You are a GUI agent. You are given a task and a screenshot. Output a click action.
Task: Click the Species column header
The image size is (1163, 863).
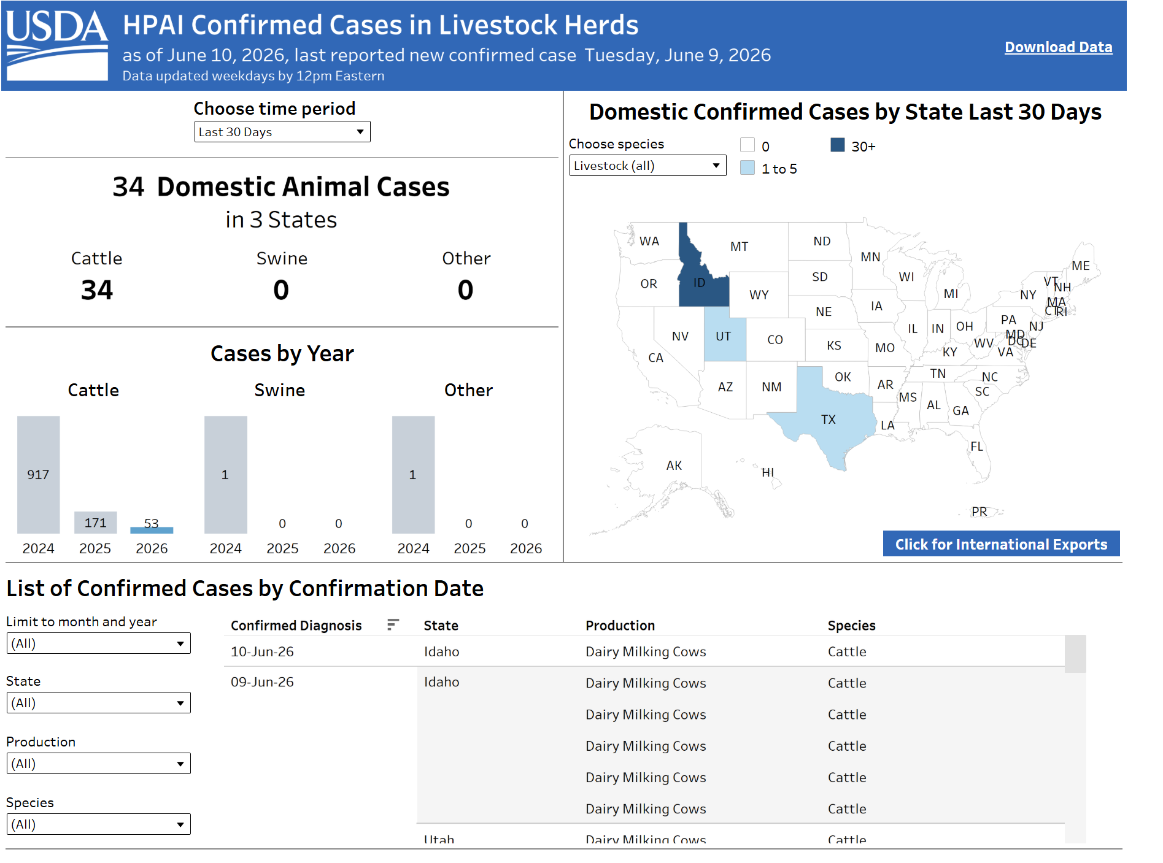point(851,625)
